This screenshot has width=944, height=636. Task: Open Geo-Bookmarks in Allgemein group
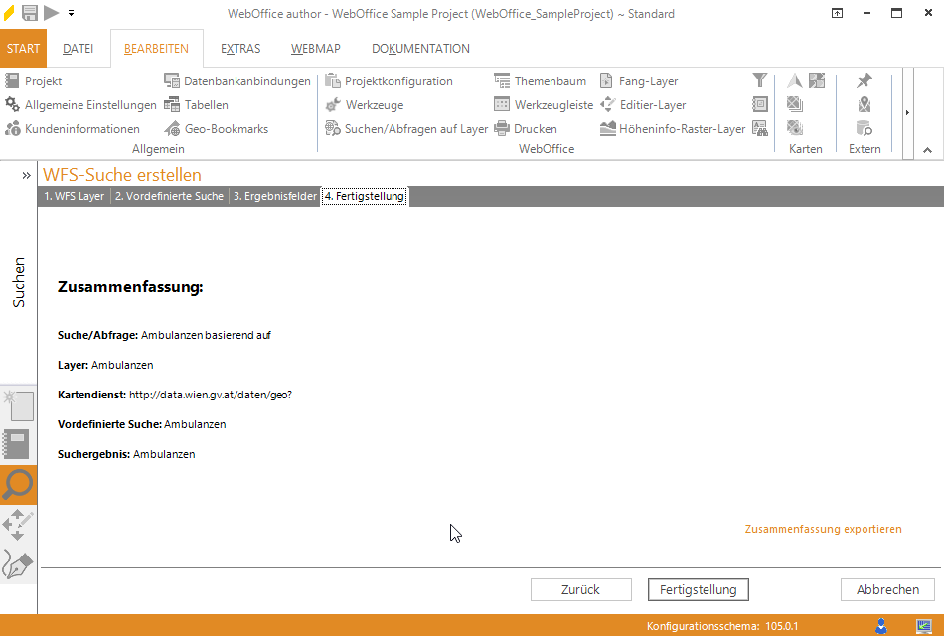click(x=217, y=129)
